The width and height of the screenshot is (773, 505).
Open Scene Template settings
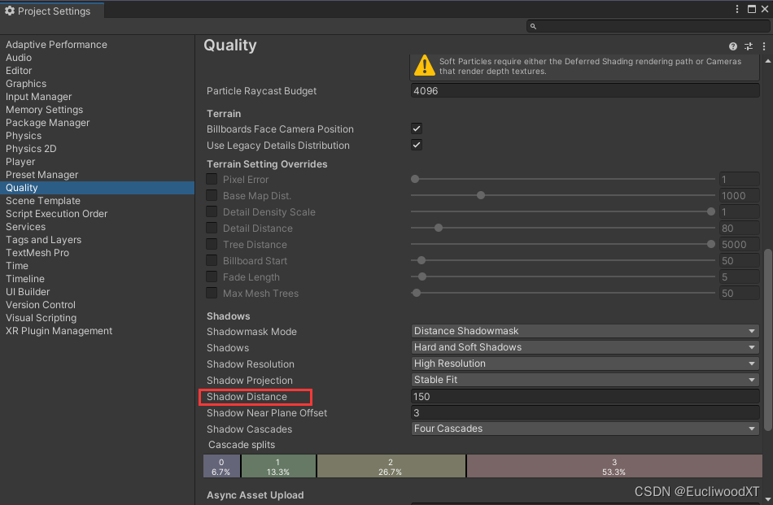pyautogui.click(x=43, y=201)
